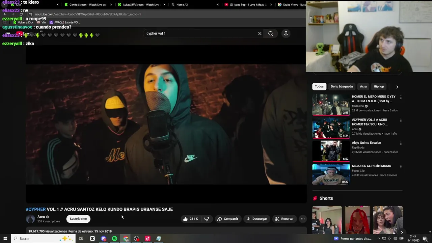Select the De tu búsqueda chip
Screen dimensions: 432x243
point(342,86)
